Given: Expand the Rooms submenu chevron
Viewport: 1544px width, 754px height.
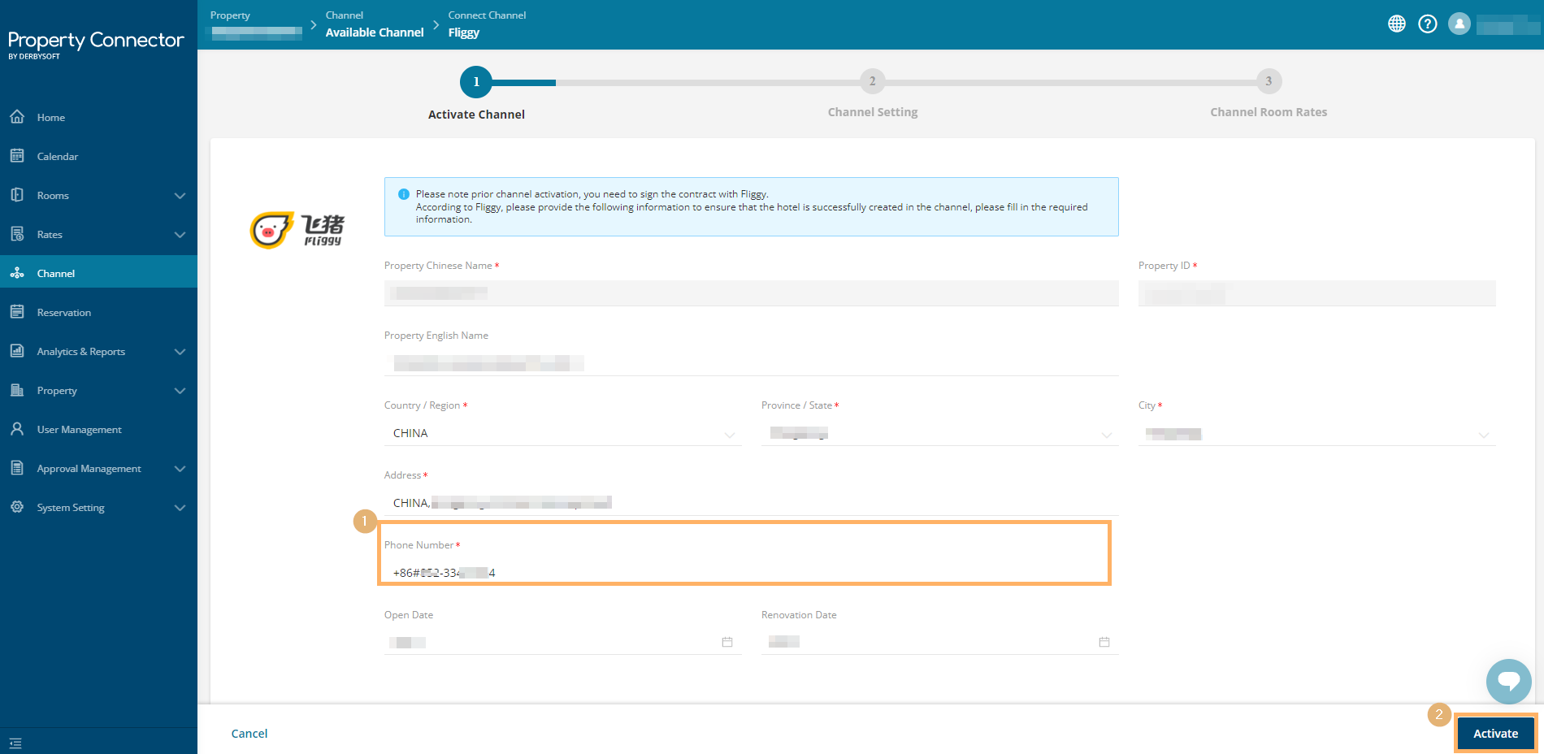Looking at the screenshot, I should tap(180, 196).
